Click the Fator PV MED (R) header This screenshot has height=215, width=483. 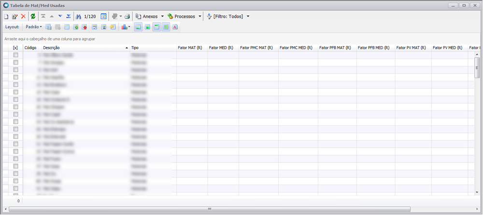(450, 48)
